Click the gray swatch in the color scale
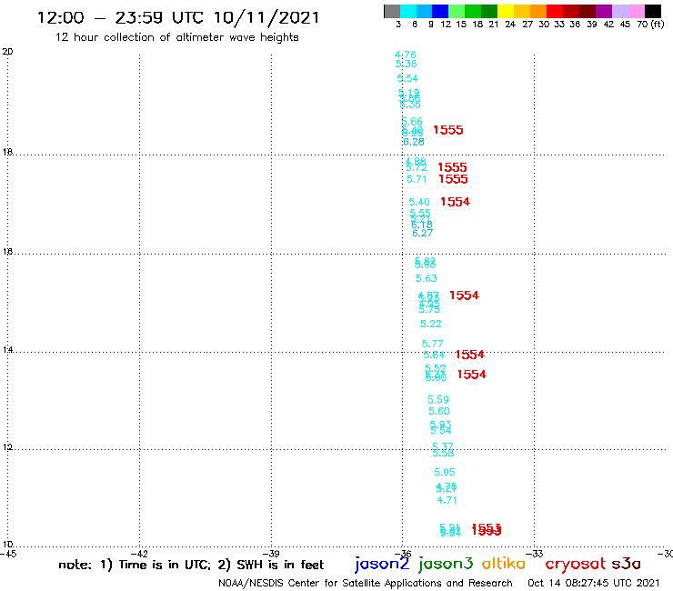Screen dimensions: 673x591 392,11
